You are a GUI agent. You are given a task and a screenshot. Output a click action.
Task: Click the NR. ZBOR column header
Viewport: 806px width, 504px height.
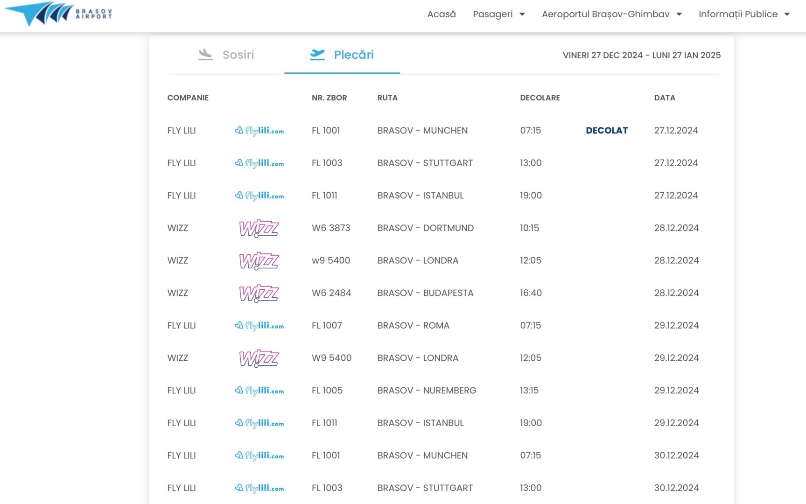click(x=329, y=98)
